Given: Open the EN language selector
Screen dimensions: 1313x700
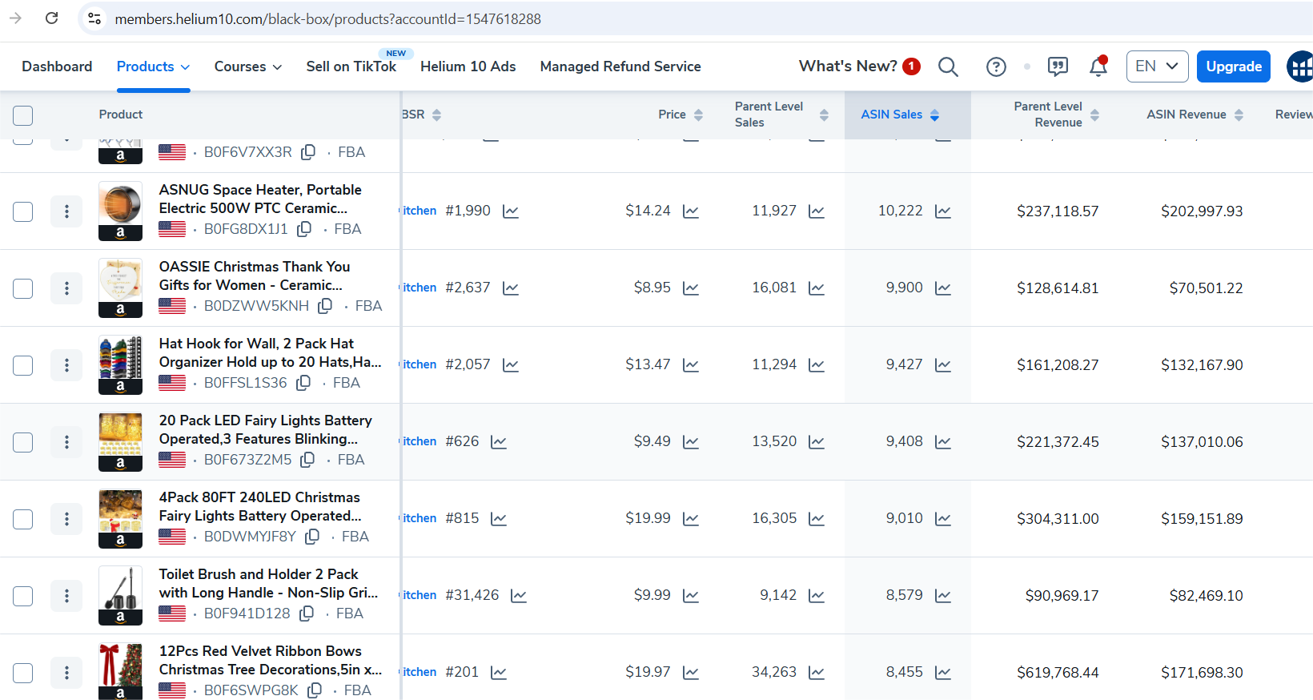Looking at the screenshot, I should pos(1157,66).
